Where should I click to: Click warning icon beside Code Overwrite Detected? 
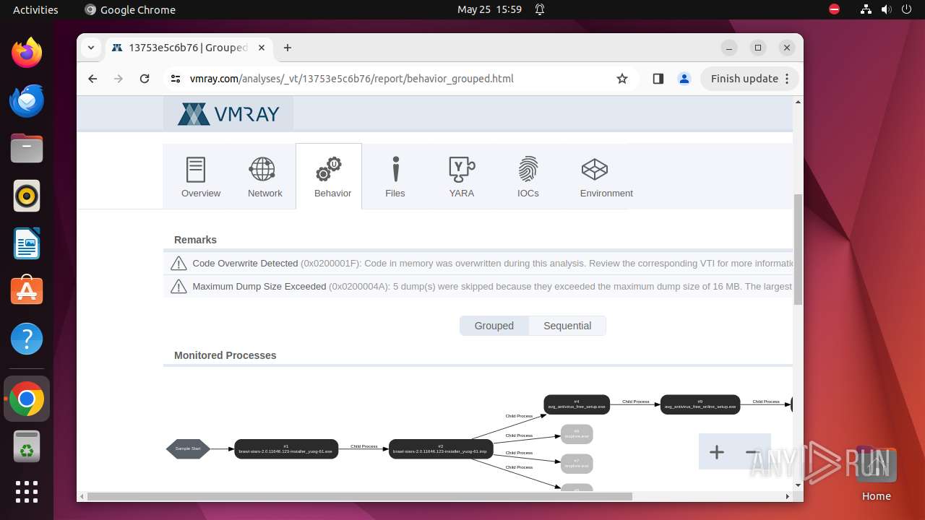(178, 264)
